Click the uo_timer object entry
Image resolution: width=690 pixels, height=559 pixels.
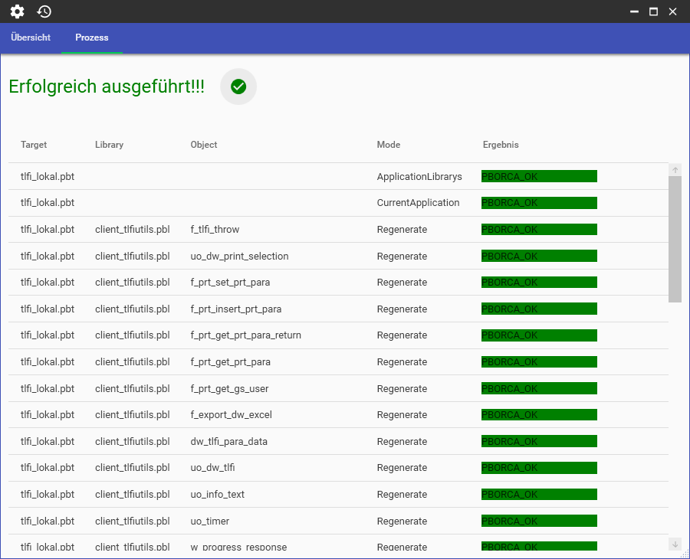[x=209, y=521]
